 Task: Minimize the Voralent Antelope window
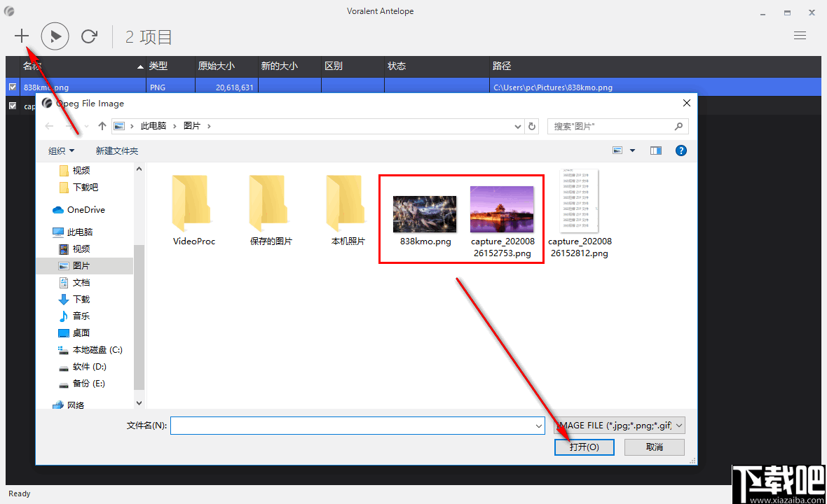(763, 13)
